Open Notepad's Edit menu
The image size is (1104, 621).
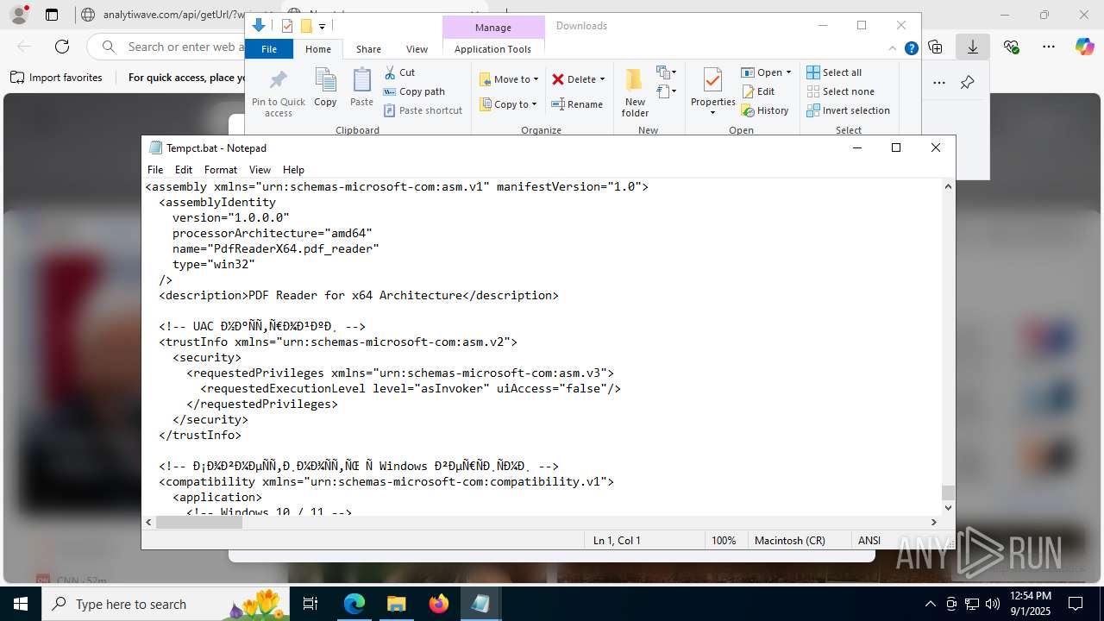click(184, 170)
